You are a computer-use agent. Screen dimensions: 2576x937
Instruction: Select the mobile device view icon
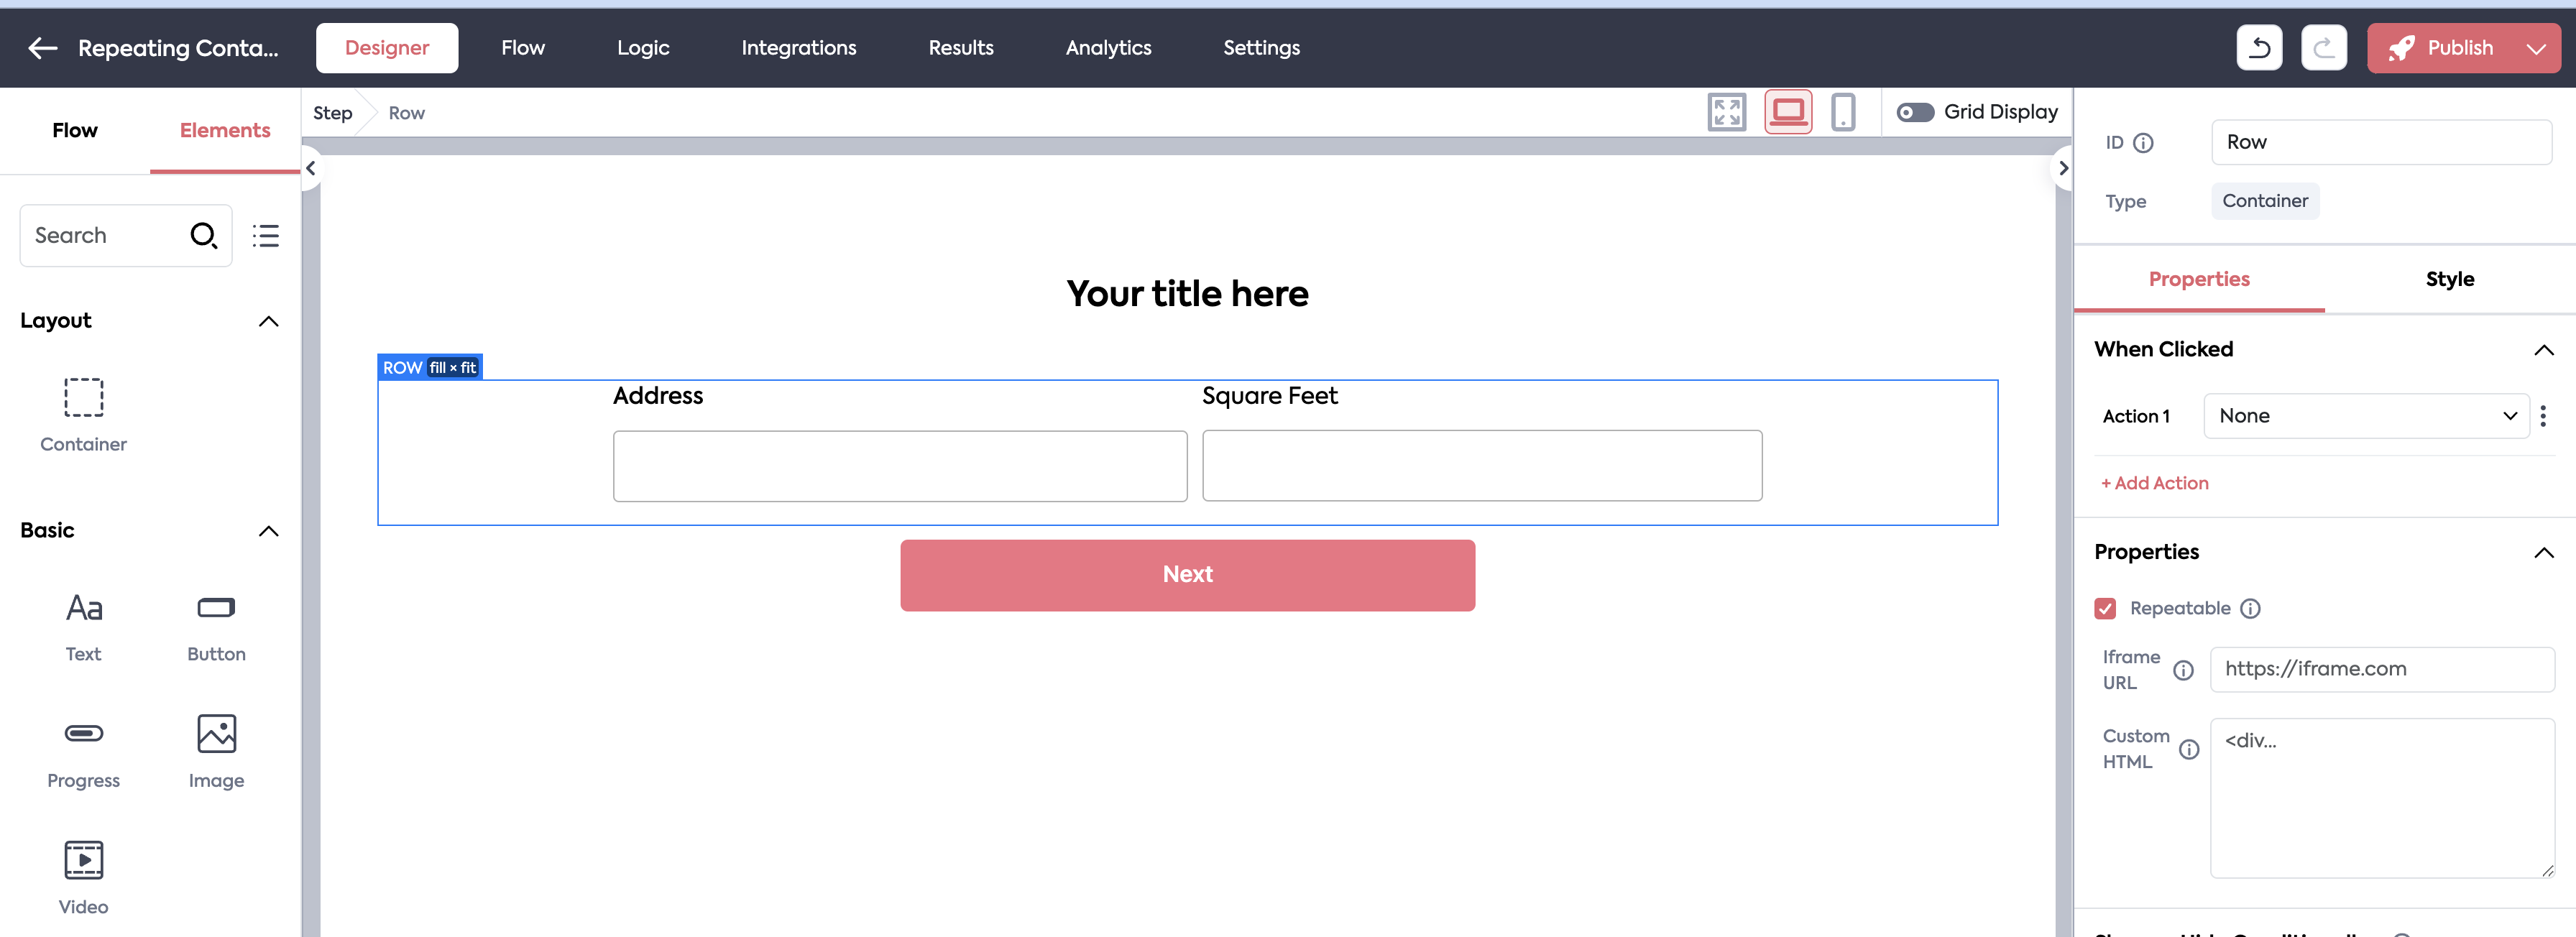[x=1842, y=113]
